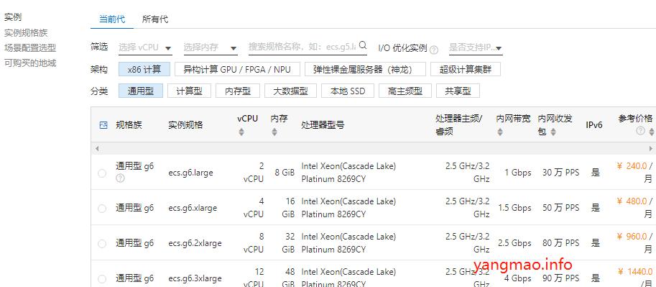Open the 是否支持IP... dropdown
Viewport: 656px width, 287px height.
click(476, 47)
